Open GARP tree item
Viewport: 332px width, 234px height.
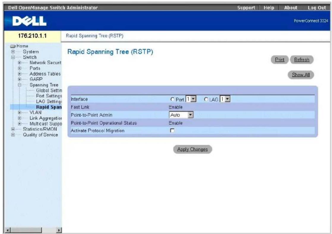click(36, 79)
